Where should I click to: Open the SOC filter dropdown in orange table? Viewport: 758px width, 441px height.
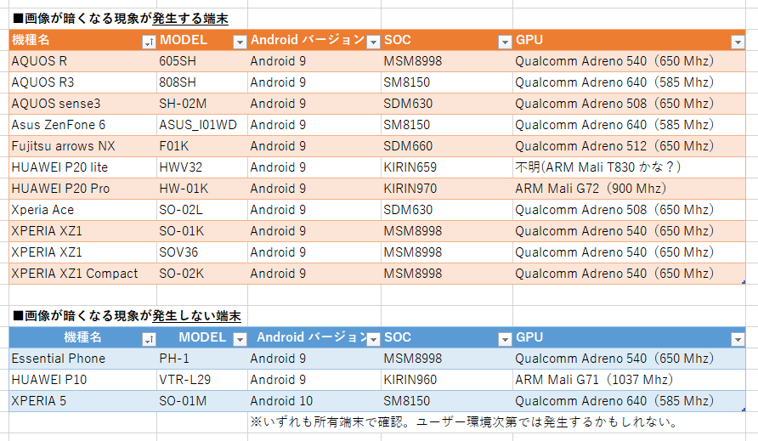point(505,42)
